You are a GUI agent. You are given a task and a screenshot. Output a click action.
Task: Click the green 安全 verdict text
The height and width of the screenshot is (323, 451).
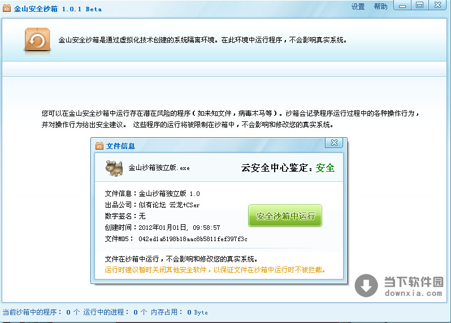point(325,168)
